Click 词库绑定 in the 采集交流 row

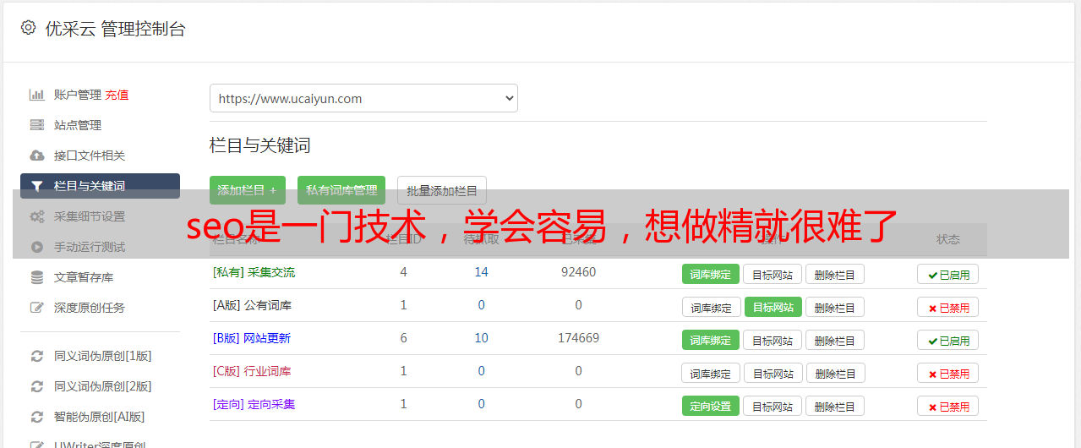(711, 274)
